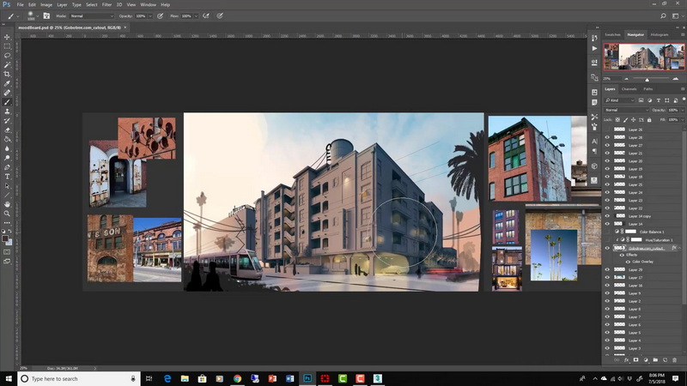Select the Crop tool

tap(7, 74)
